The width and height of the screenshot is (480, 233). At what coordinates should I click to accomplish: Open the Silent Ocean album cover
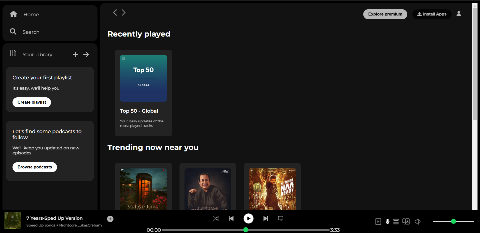(208, 189)
